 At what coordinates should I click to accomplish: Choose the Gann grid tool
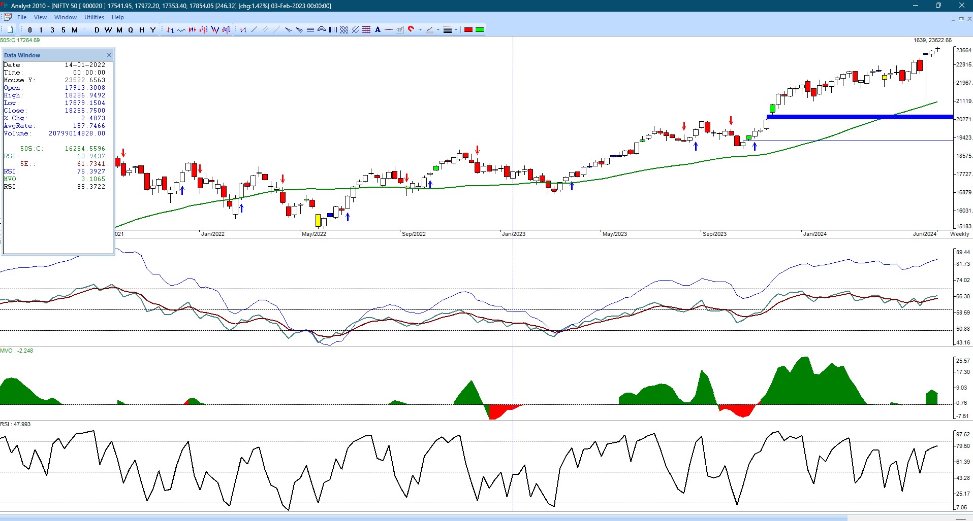point(366,30)
